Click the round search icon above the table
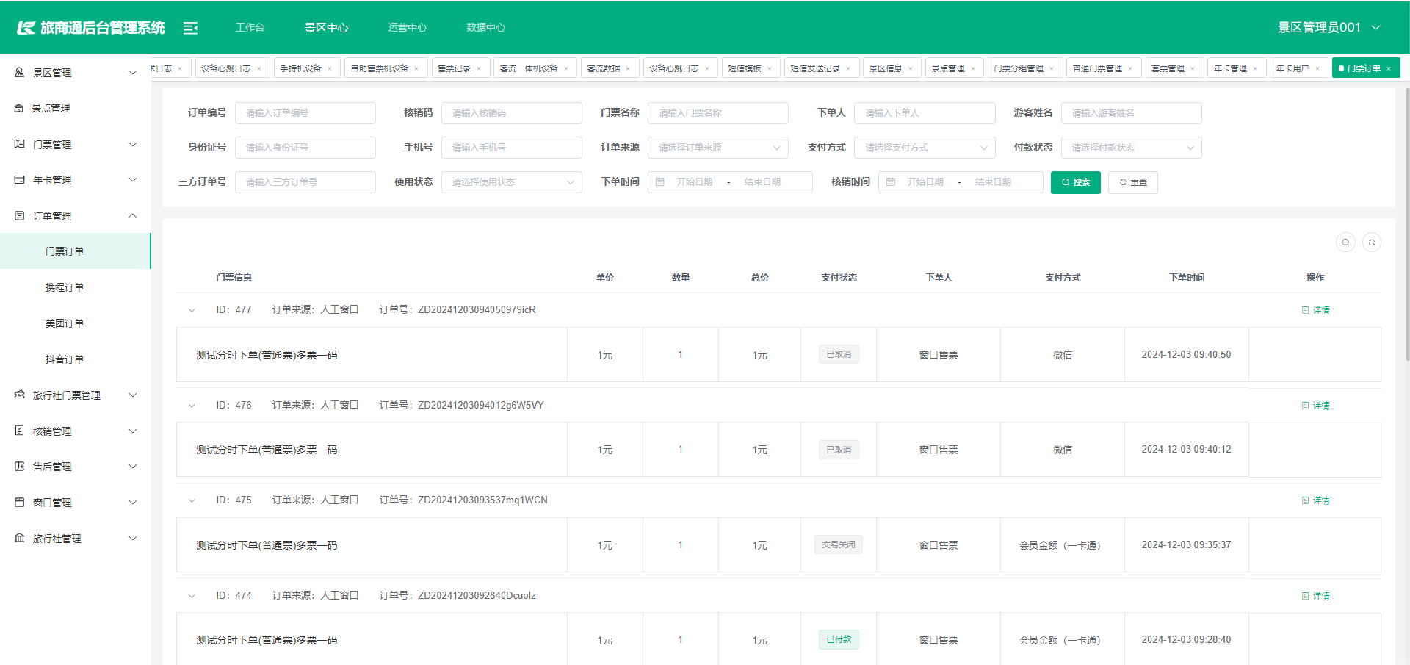This screenshot has height=665, width=1410. (x=1345, y=242)
